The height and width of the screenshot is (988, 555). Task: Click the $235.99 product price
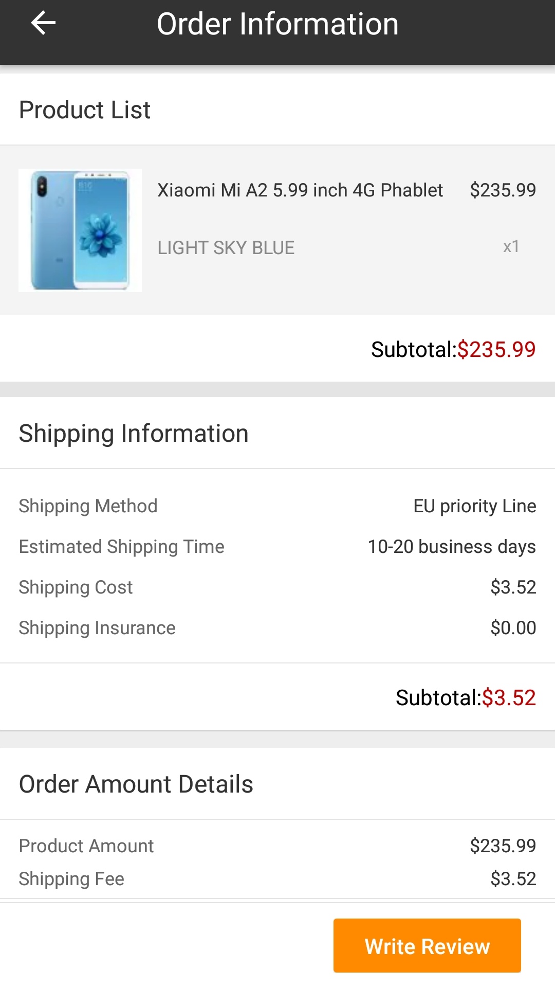click(503, 190)
